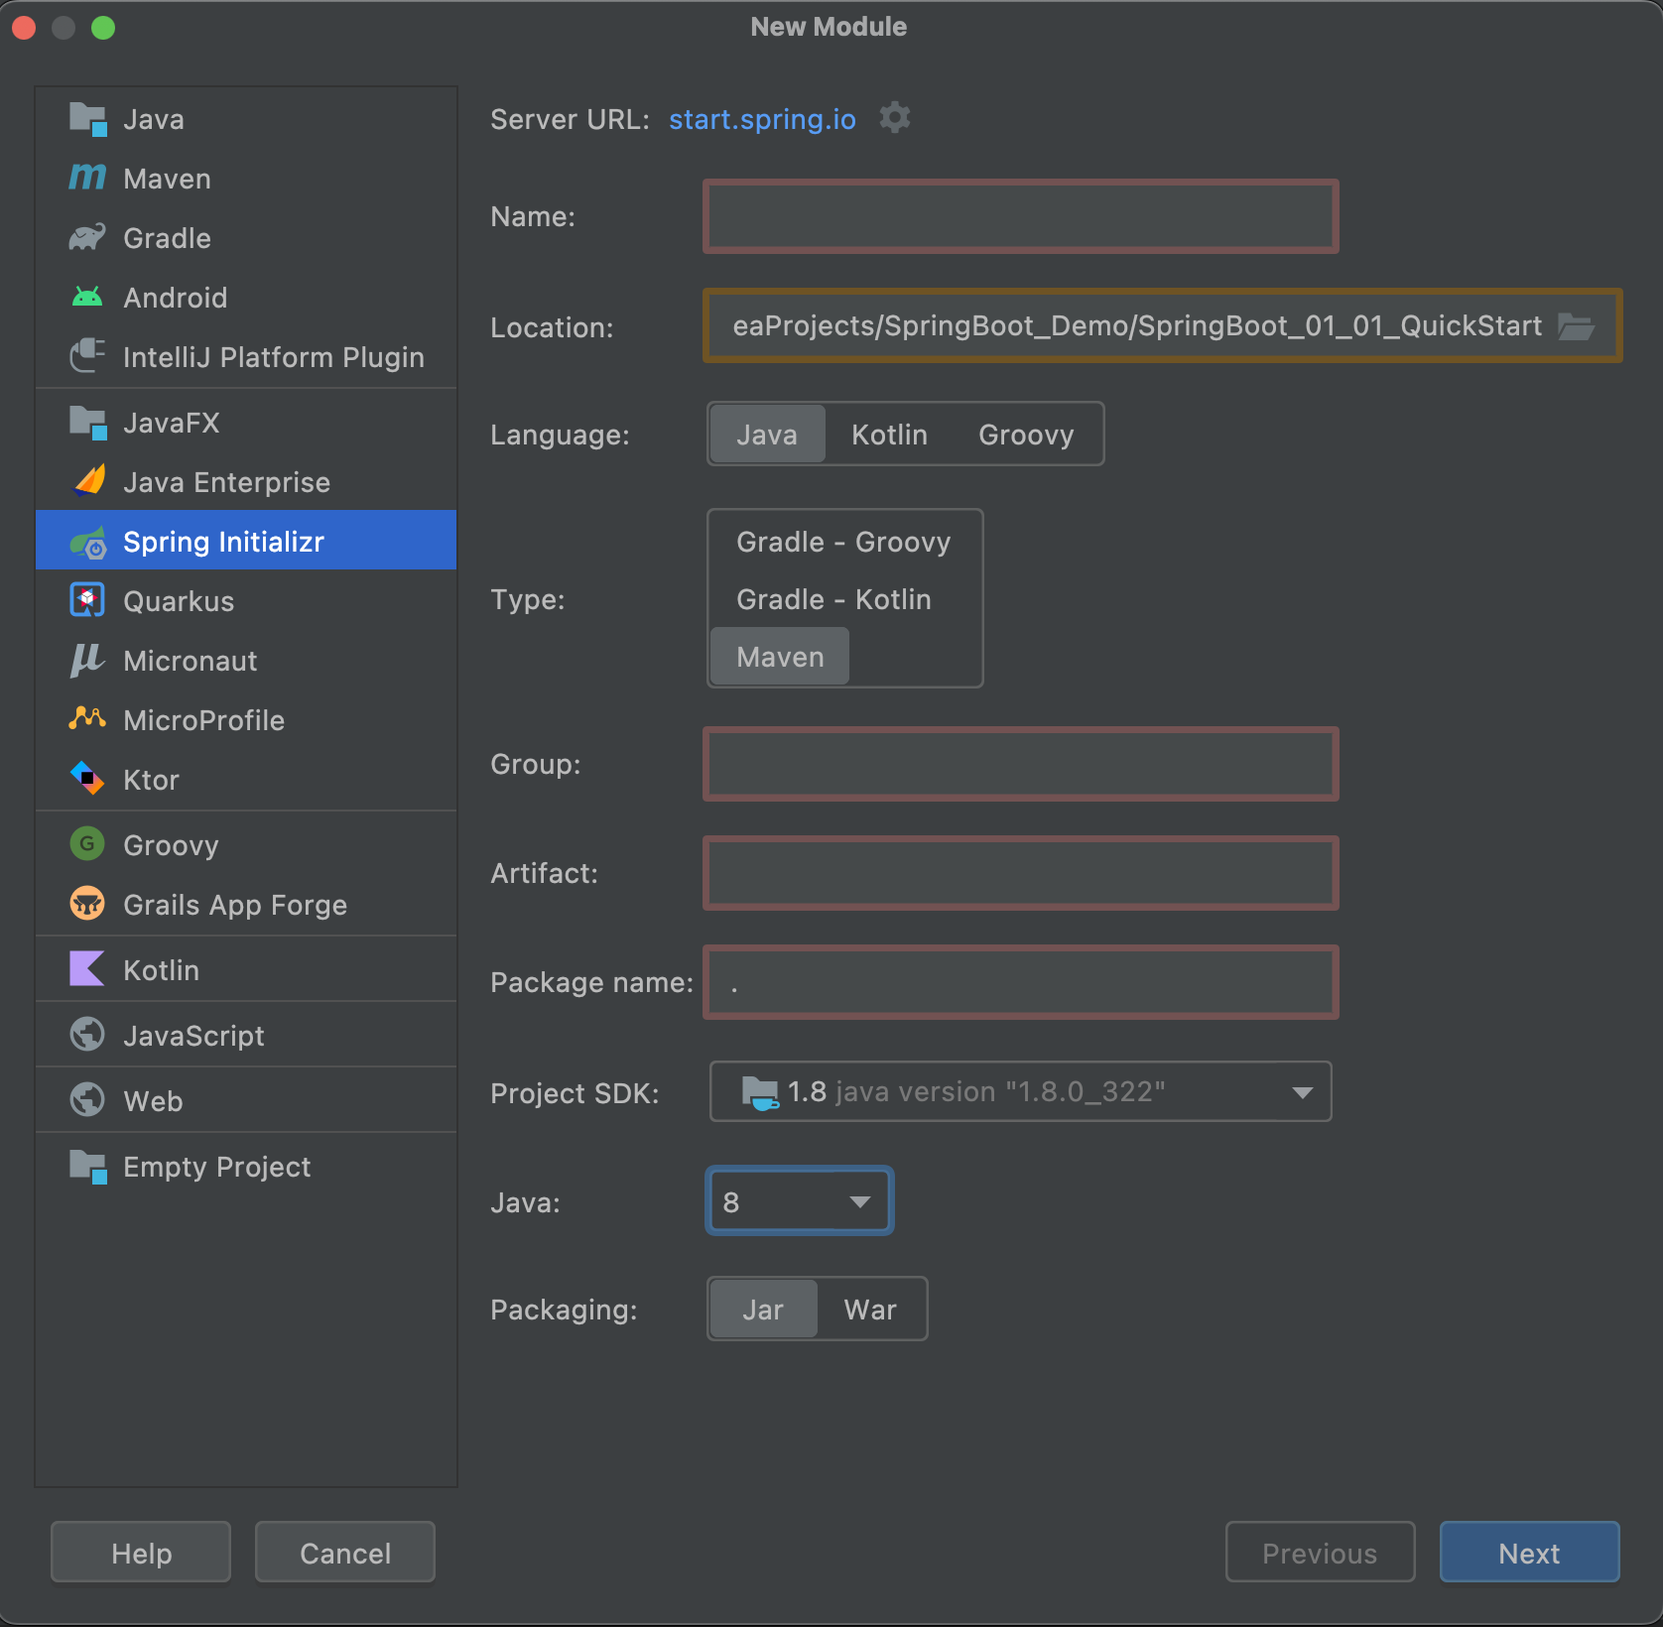Set language to Java
Viewport: 1663px width, 1627px height.
[767, 434]
